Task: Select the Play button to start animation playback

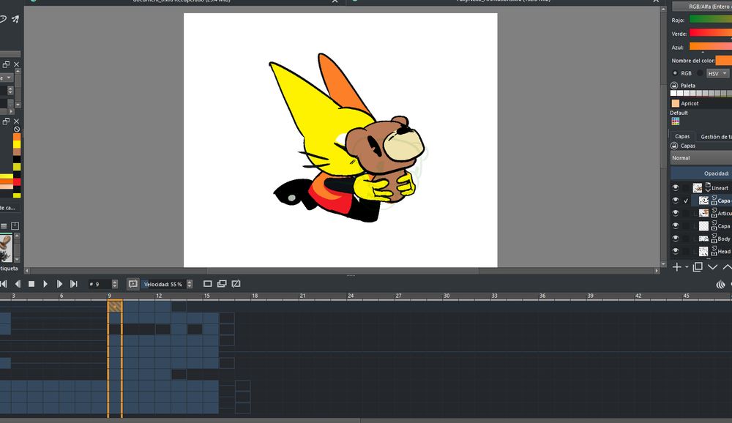Action: 46,284
